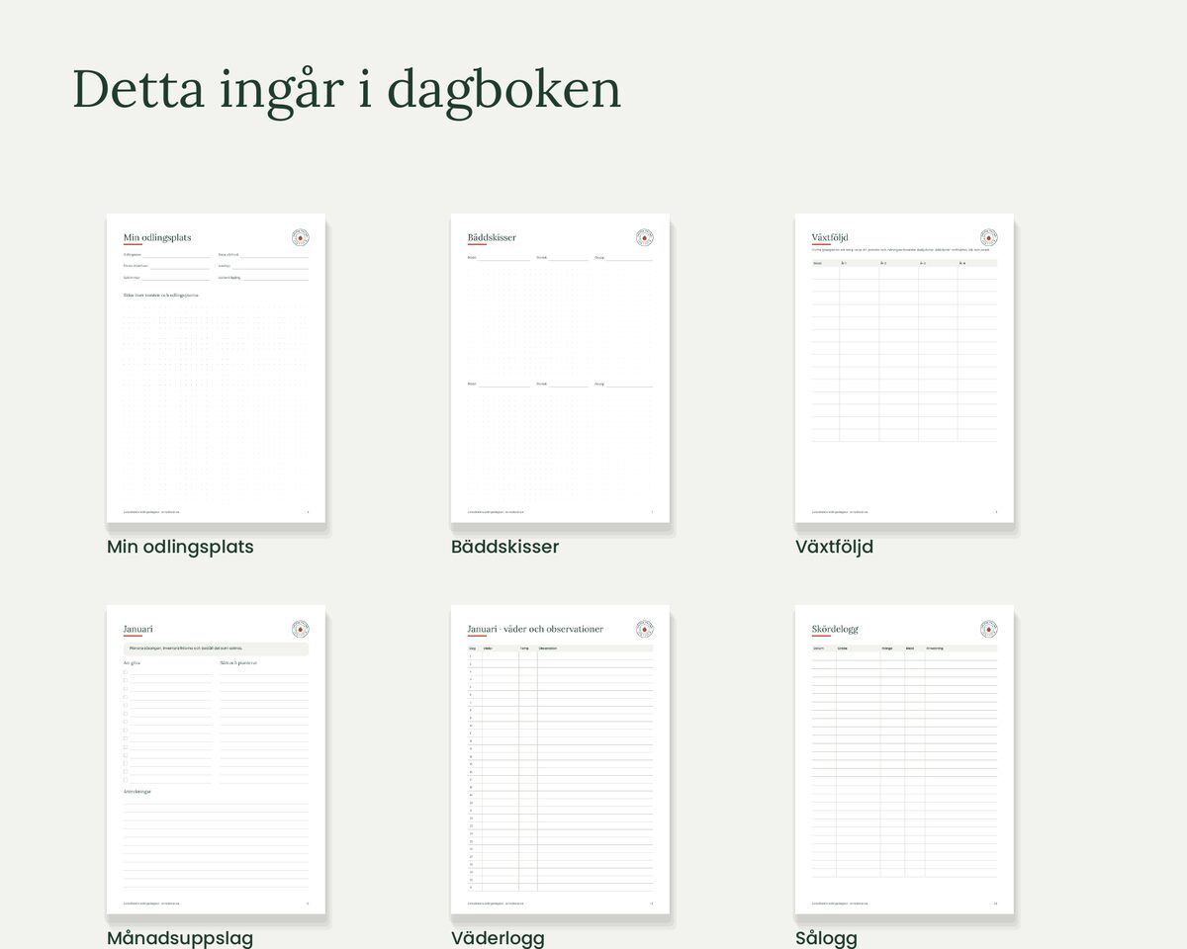Click the 'Månadsuppslag' caption
This screenshot has height=949, width=1187.
[x=180, y=938]
